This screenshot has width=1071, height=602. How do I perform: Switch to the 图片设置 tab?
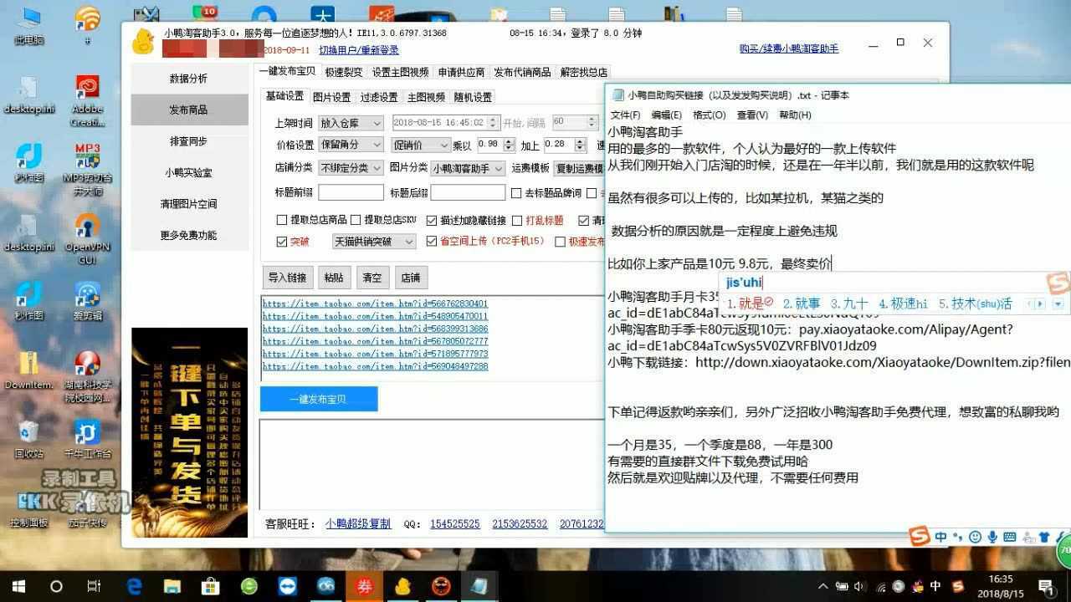pyautogui.click(x=331, y=97)
